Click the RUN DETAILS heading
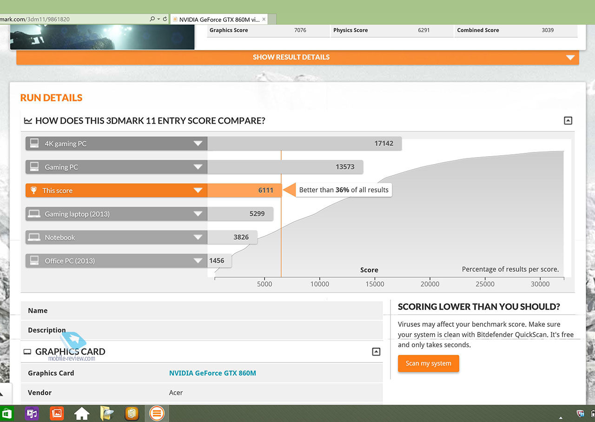 pos(51,98)
